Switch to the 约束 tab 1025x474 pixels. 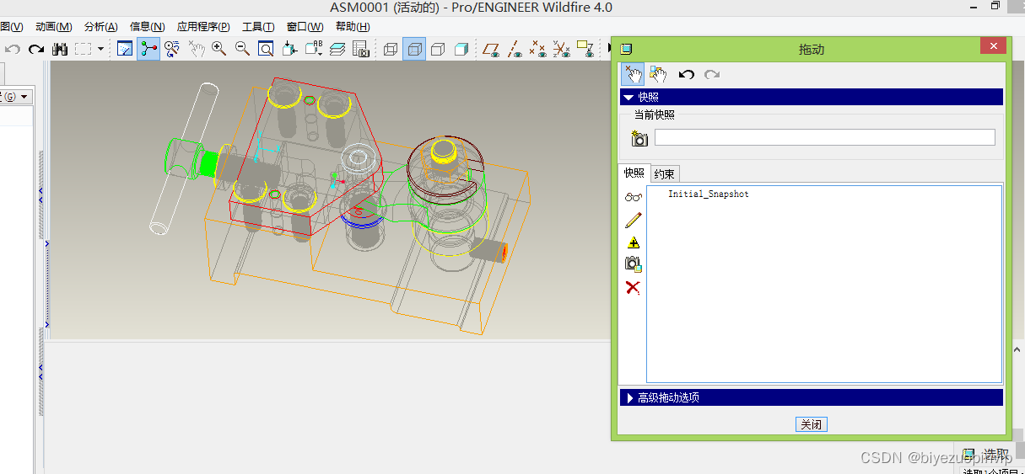click(x=665, y=173)
